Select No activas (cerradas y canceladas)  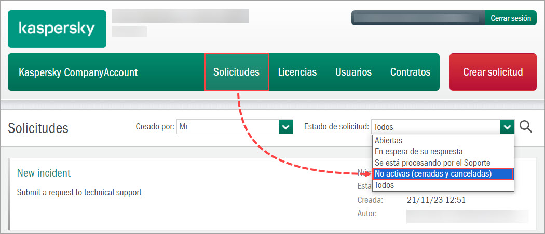click(443, 174)
